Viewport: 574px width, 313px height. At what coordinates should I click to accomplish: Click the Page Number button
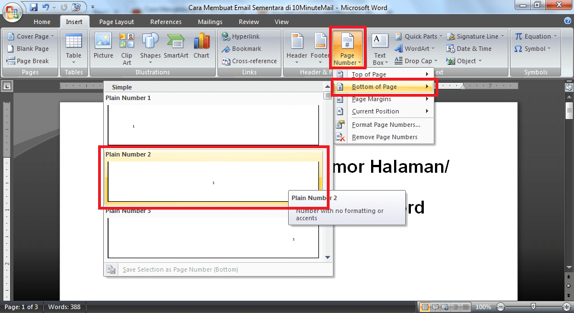[x=347, y=49]
